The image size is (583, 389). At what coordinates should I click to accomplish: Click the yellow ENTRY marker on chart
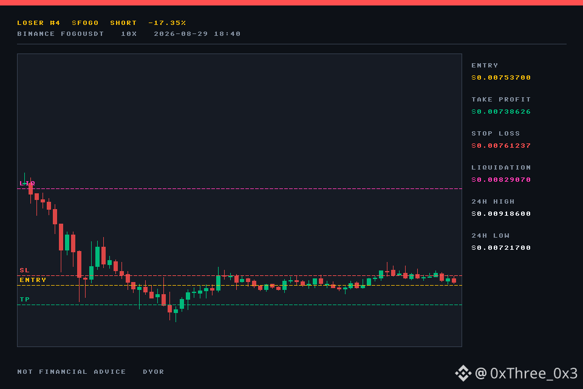coord(33,280)
